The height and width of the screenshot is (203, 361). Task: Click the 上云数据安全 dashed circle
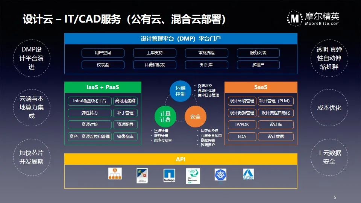coord(329,157)
